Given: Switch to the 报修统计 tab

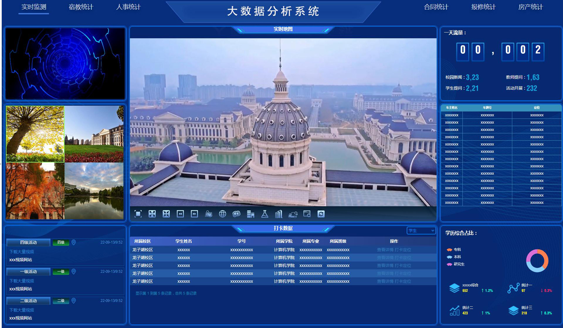Looking at the screenshot, I should pyautogui.click(x=483, y=7).
